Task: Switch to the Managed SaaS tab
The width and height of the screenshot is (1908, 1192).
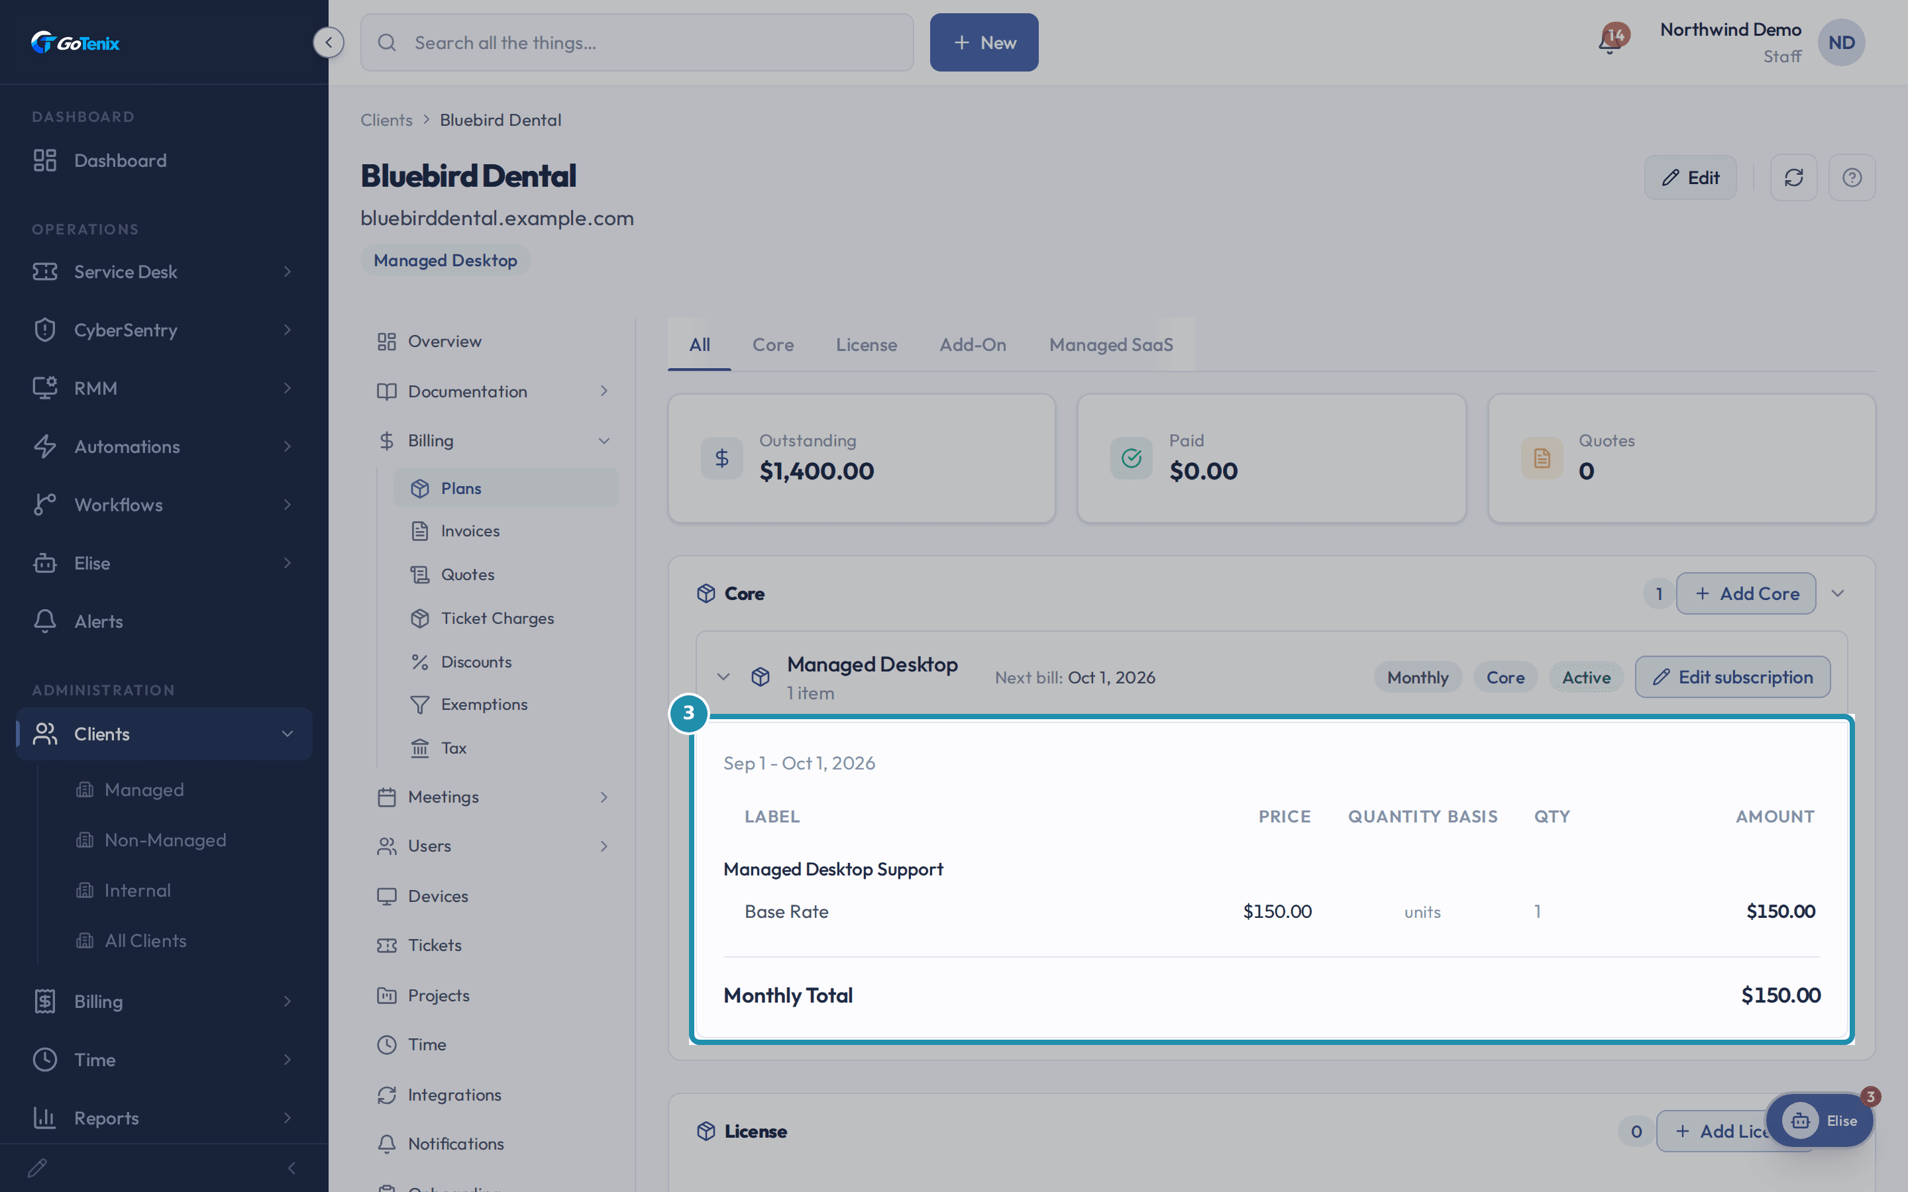Action: point(1111,344)
